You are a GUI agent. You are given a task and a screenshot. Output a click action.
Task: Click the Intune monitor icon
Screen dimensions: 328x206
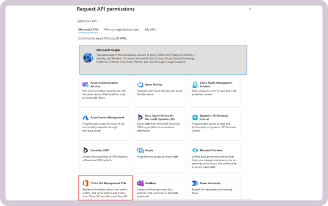click(x=140, y=150)
